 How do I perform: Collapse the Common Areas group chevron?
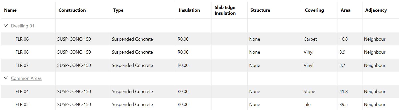point(6,78)
